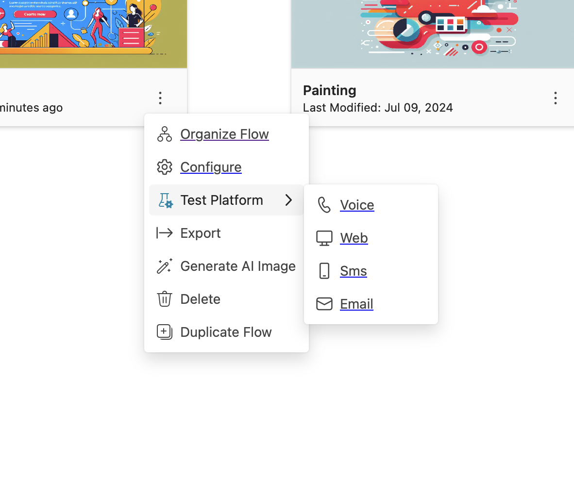Screen dimensions: 574x496
Task: Click the Sms mobile phone icon
Action: coord(324,271)
